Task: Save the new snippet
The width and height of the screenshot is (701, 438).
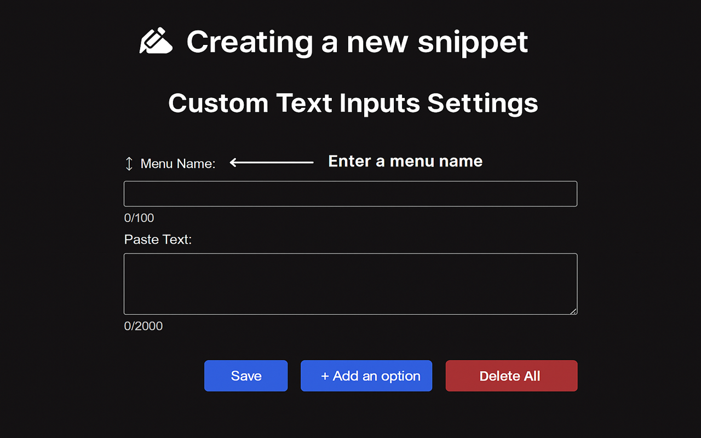Action: click(x=246, y=376)
